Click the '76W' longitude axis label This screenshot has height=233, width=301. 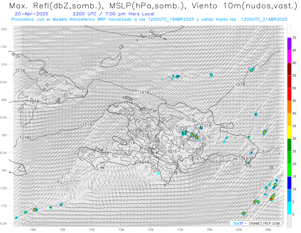(33, 230)
